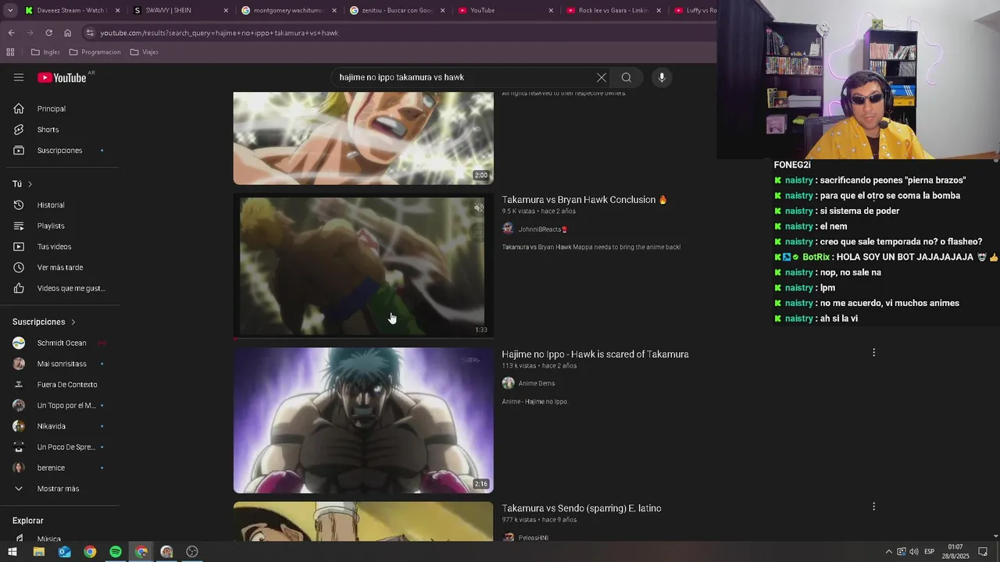Open the Windows Start menu
The width and height of the screenshot is (1000, 562).
(12, 552)
